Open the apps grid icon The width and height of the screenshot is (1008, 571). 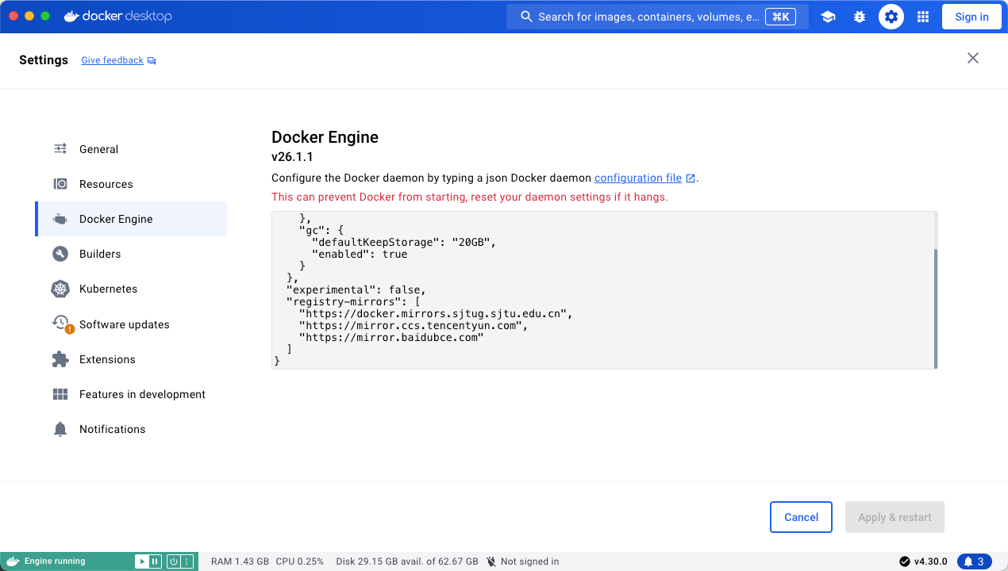(922, 17)
